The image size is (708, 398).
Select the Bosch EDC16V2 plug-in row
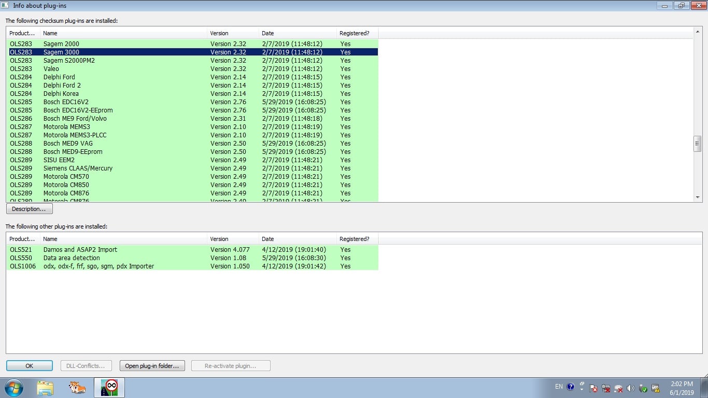tap(66, 102)
